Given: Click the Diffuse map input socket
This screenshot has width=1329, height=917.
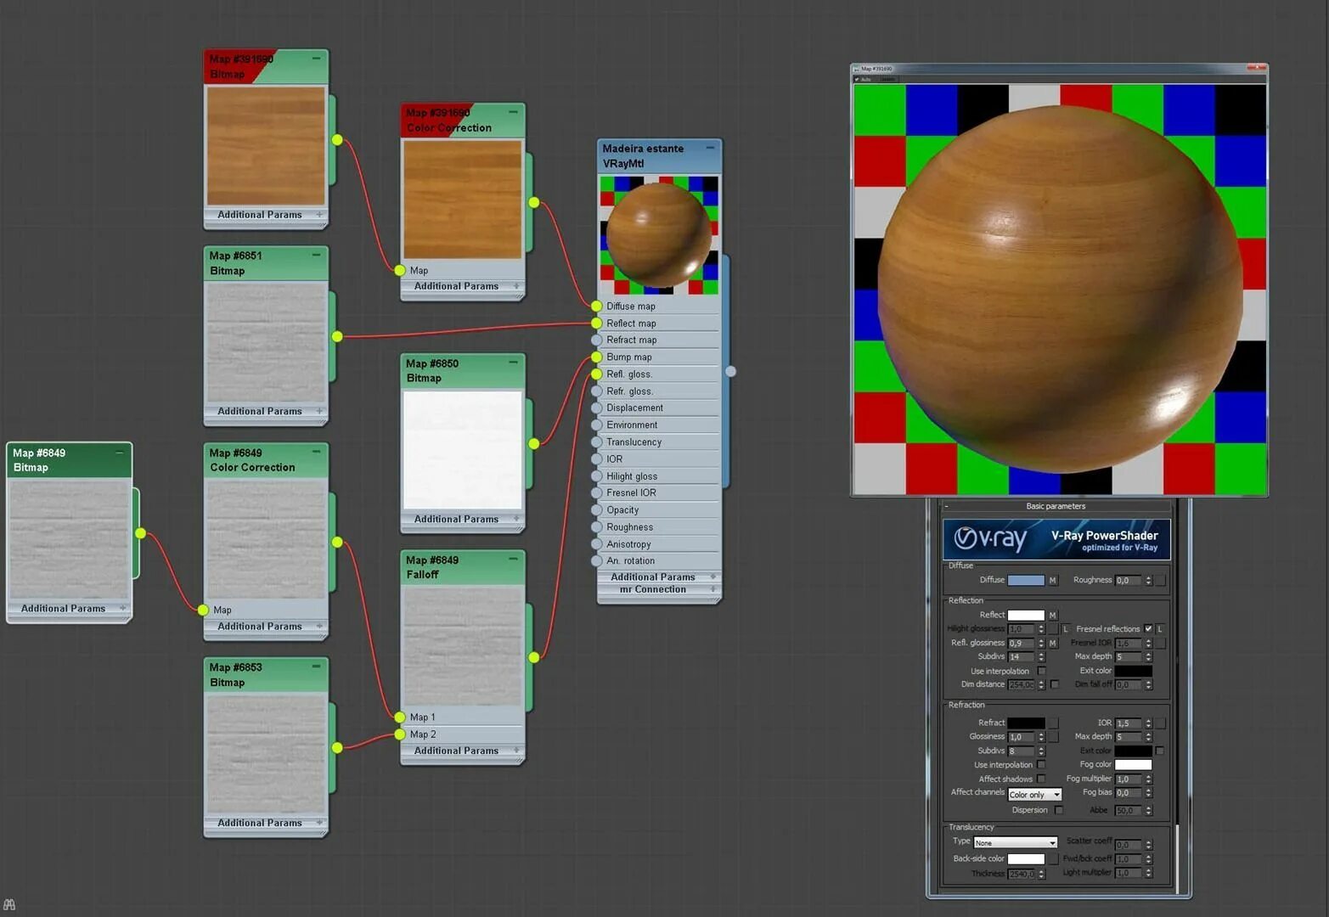Looking at the screenshot, I should (x=597, y=307).
